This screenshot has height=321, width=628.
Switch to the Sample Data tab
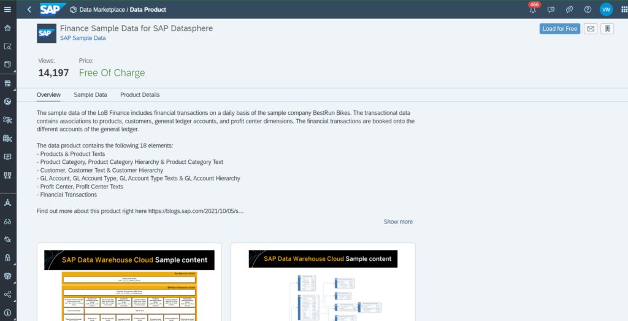click(x=90, y=95)
